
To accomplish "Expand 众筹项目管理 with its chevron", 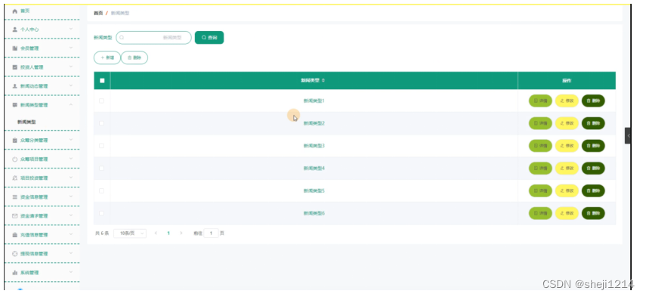I will [x=71, y=159].
